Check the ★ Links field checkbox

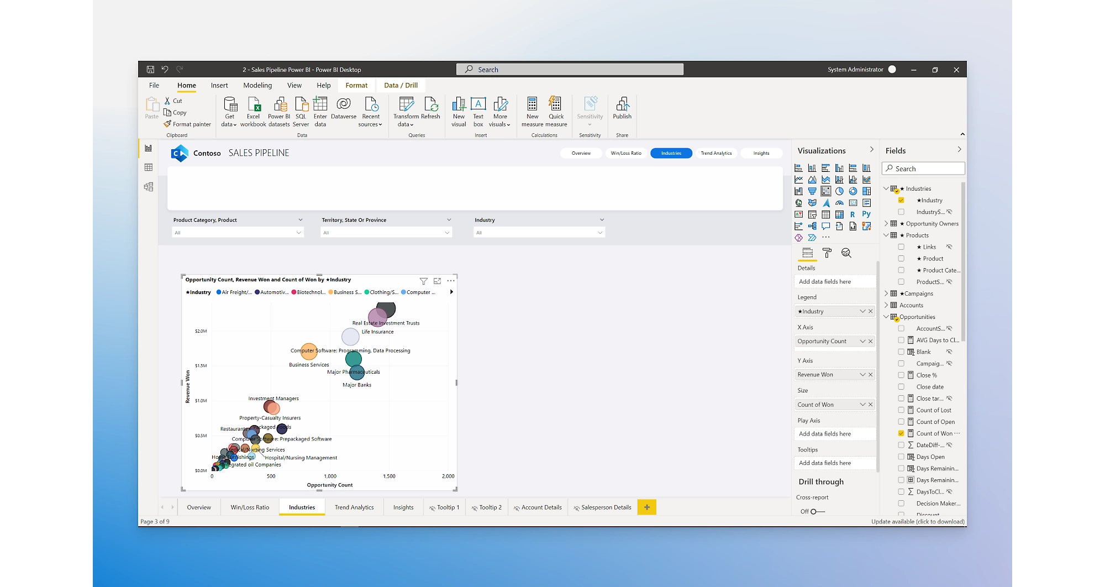coord(901,247)
